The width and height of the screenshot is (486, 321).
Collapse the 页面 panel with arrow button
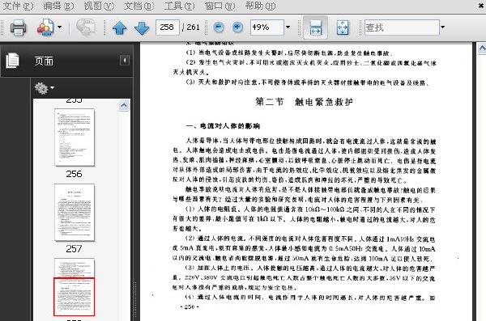point(125,60)
